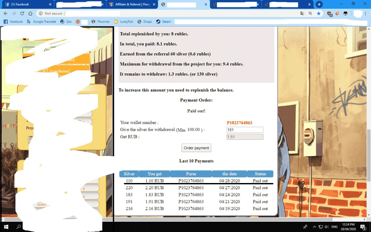
Task: Open the Phcorner bookmark
Action: [x=100, y=22]
